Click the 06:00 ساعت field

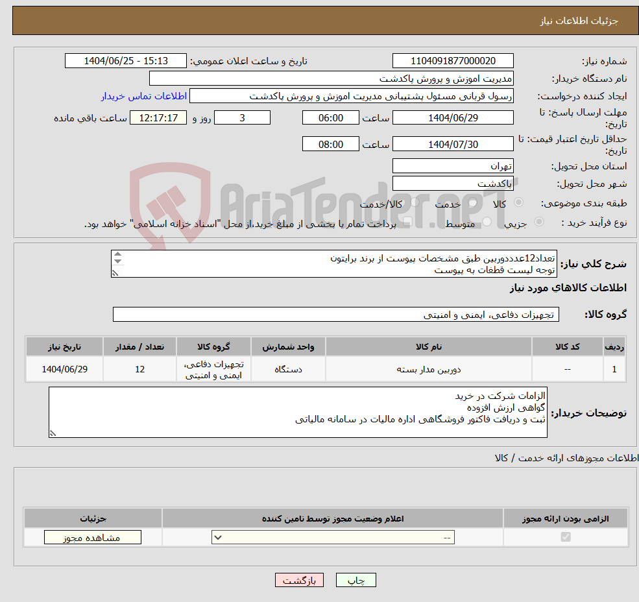tap(331, 117)
